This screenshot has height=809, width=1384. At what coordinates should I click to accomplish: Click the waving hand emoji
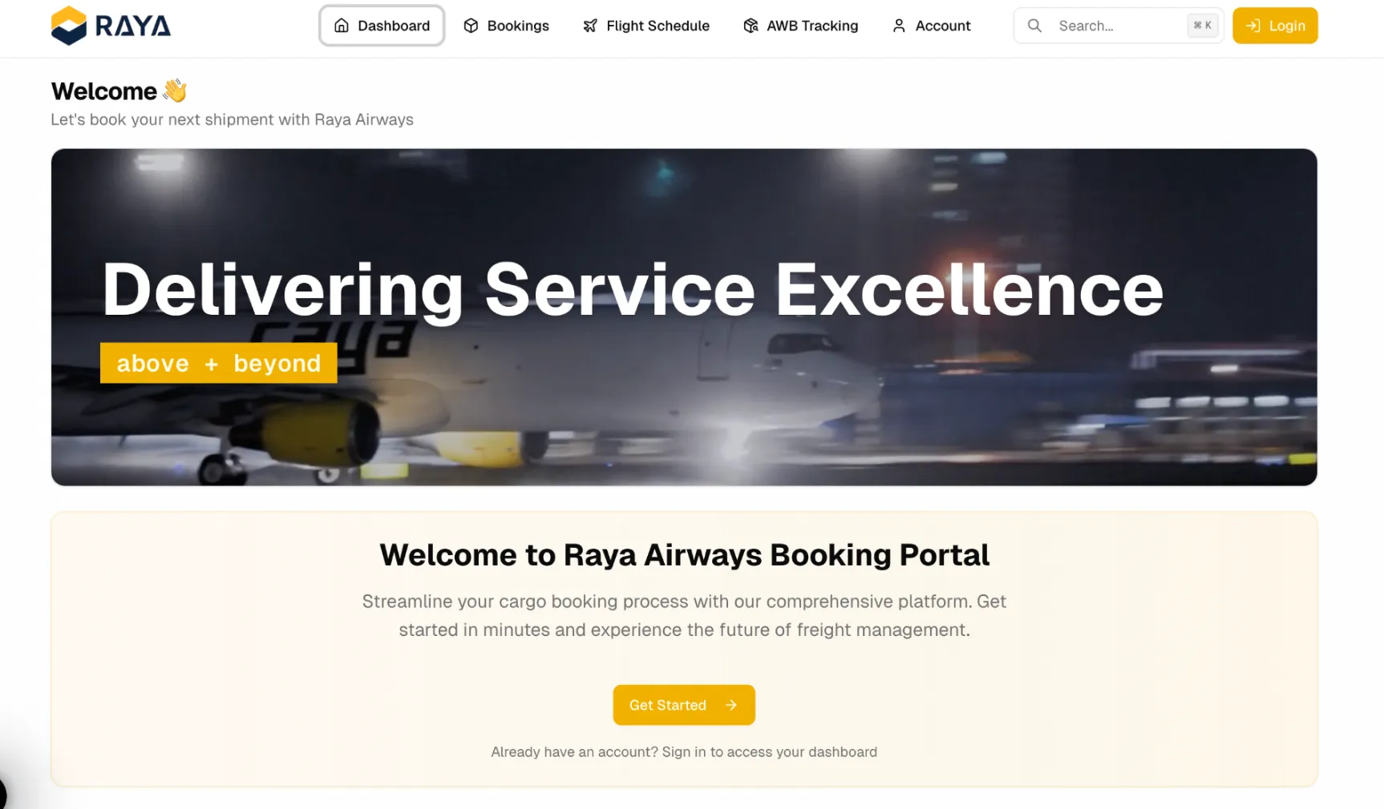point(174,91)
